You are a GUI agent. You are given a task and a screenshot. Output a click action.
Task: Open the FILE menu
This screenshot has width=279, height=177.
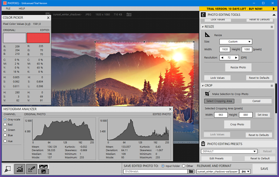[8, 9]
